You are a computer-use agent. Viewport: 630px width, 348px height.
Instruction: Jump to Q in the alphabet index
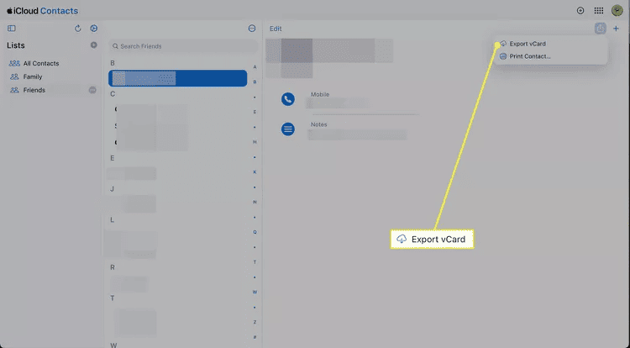(x=255, y=232)
